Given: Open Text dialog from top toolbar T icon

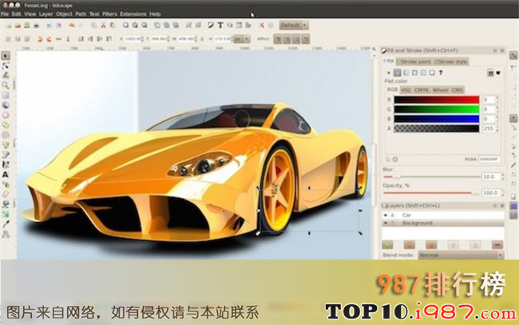Looking at the screenshot, I should (220, 25).
